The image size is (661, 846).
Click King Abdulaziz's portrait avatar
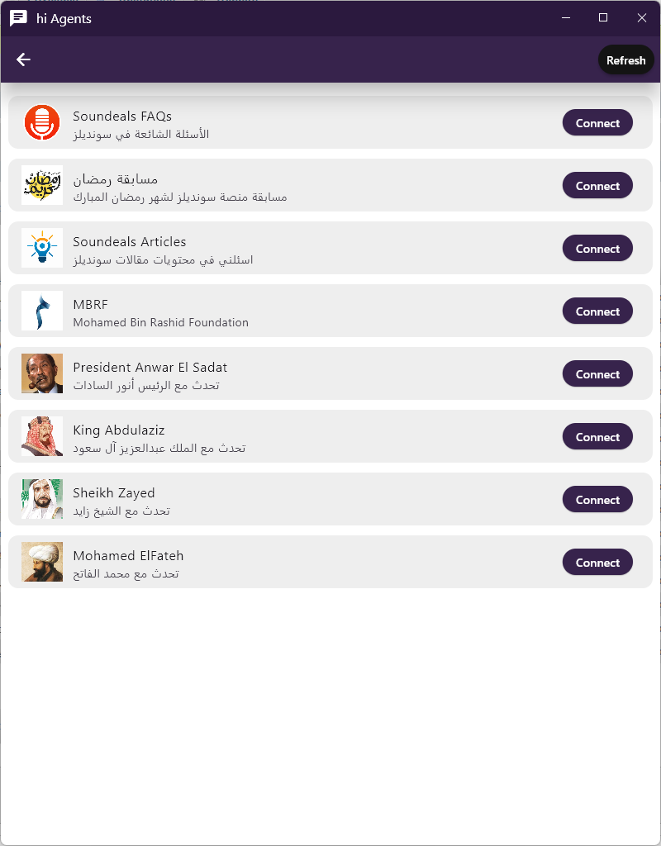(42, 436)
